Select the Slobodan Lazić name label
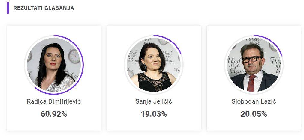 point(254,101)
